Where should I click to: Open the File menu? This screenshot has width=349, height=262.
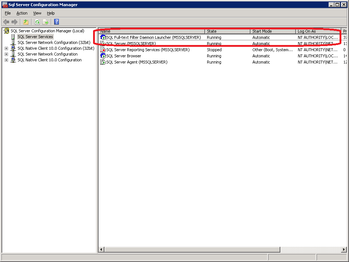[8, 13]
